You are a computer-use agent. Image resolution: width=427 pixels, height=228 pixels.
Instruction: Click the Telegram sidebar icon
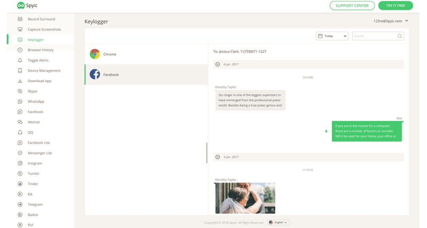[x=20, y=205]
